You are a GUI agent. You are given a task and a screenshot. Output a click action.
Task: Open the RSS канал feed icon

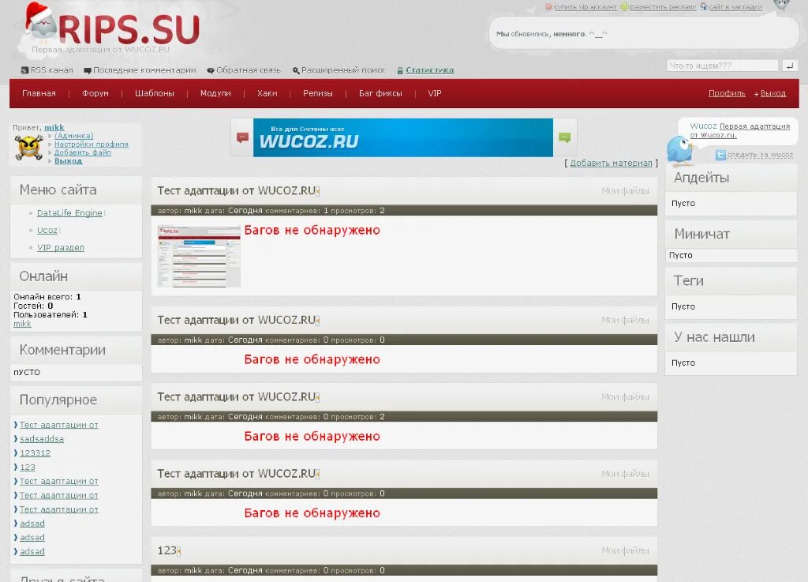[24, 70]
